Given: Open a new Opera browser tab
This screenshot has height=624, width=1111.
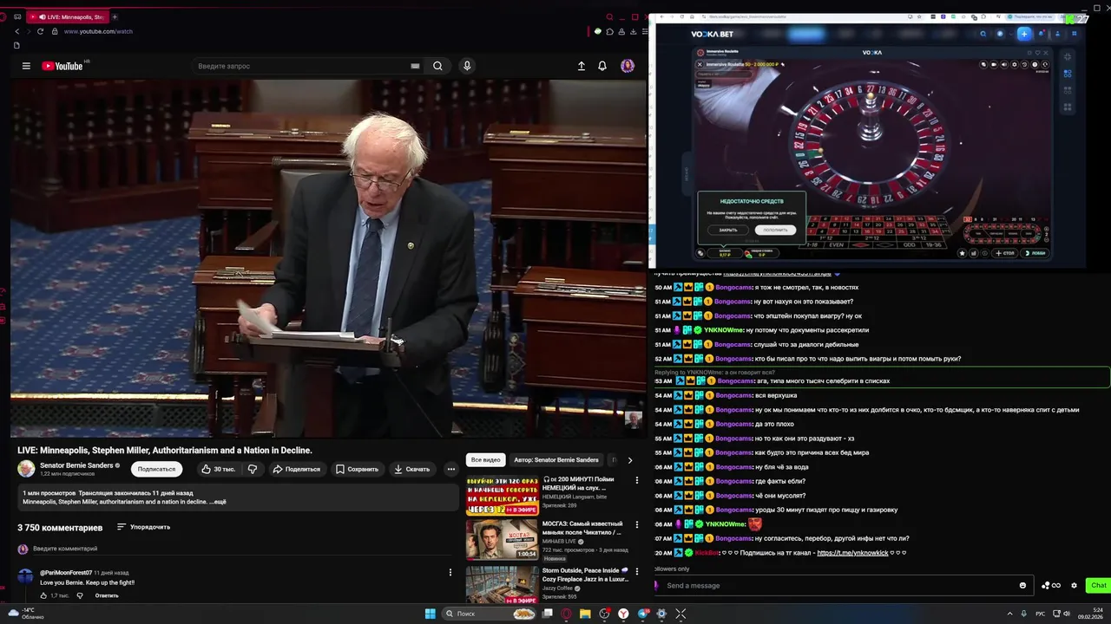Looking at the screenshot, I should click(x=115, y=16).
